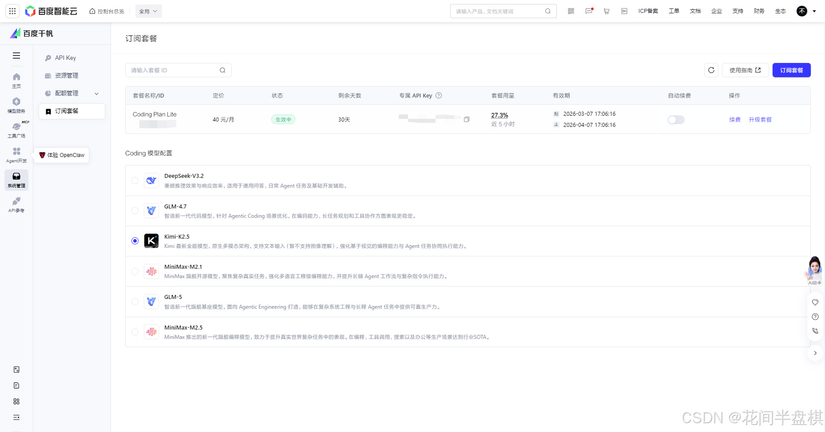This screenshot has width=825, height=432.
Task: Focus the 请输入套餐 ID search field
Action: (x=178, y=70)
